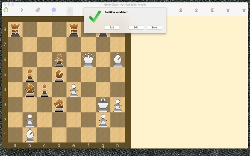Select the white pawn placement tool

(x=70, y=11)
